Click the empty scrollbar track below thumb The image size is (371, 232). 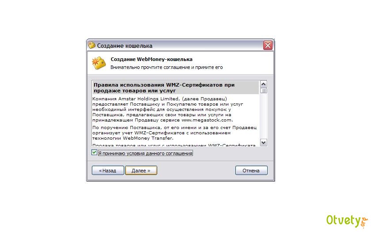263,116
